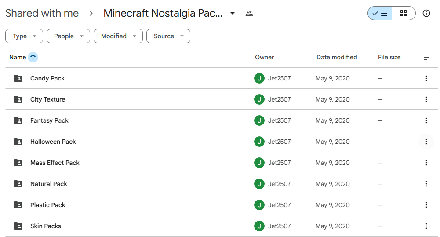
Task: Open more actions for Halloween Pack
Action: tap(426, 142)
